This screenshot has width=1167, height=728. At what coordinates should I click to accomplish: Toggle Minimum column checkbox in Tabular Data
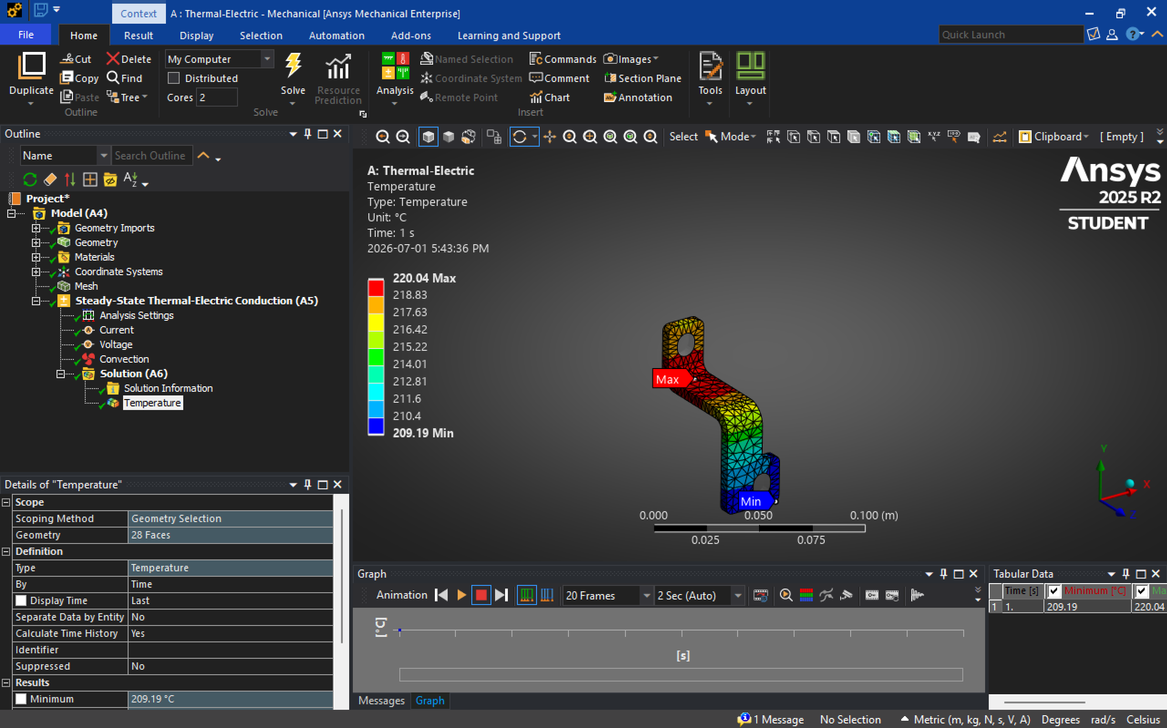point(1054,591)
